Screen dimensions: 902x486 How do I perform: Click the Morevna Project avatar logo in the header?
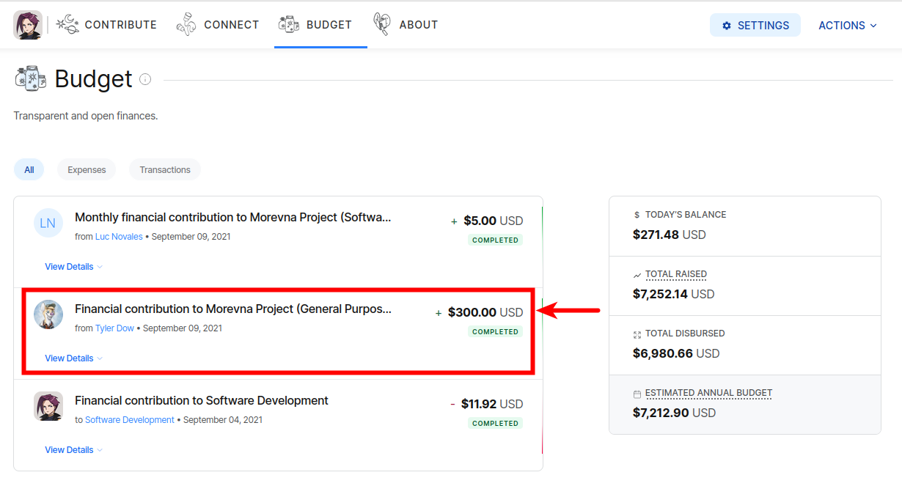pos(28,25)
